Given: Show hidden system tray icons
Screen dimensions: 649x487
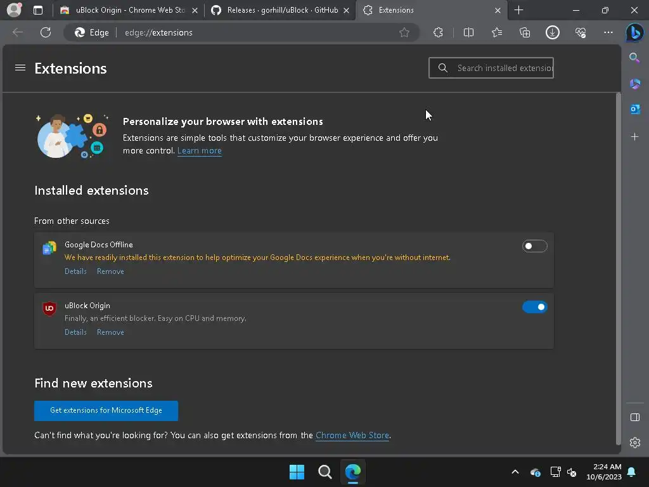Looking at the screenshot, I should click(515, 472).
